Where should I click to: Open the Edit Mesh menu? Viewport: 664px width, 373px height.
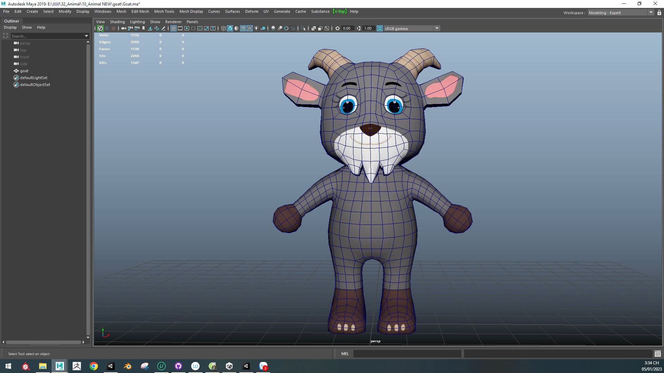pyautogui.click(x=140, y=11)
